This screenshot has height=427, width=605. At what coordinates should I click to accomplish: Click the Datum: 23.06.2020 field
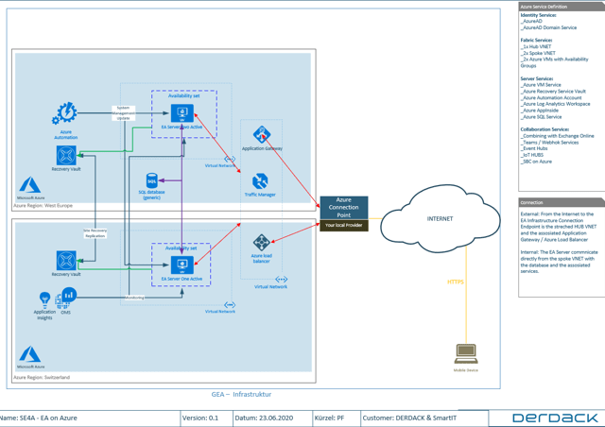(273, 418)
